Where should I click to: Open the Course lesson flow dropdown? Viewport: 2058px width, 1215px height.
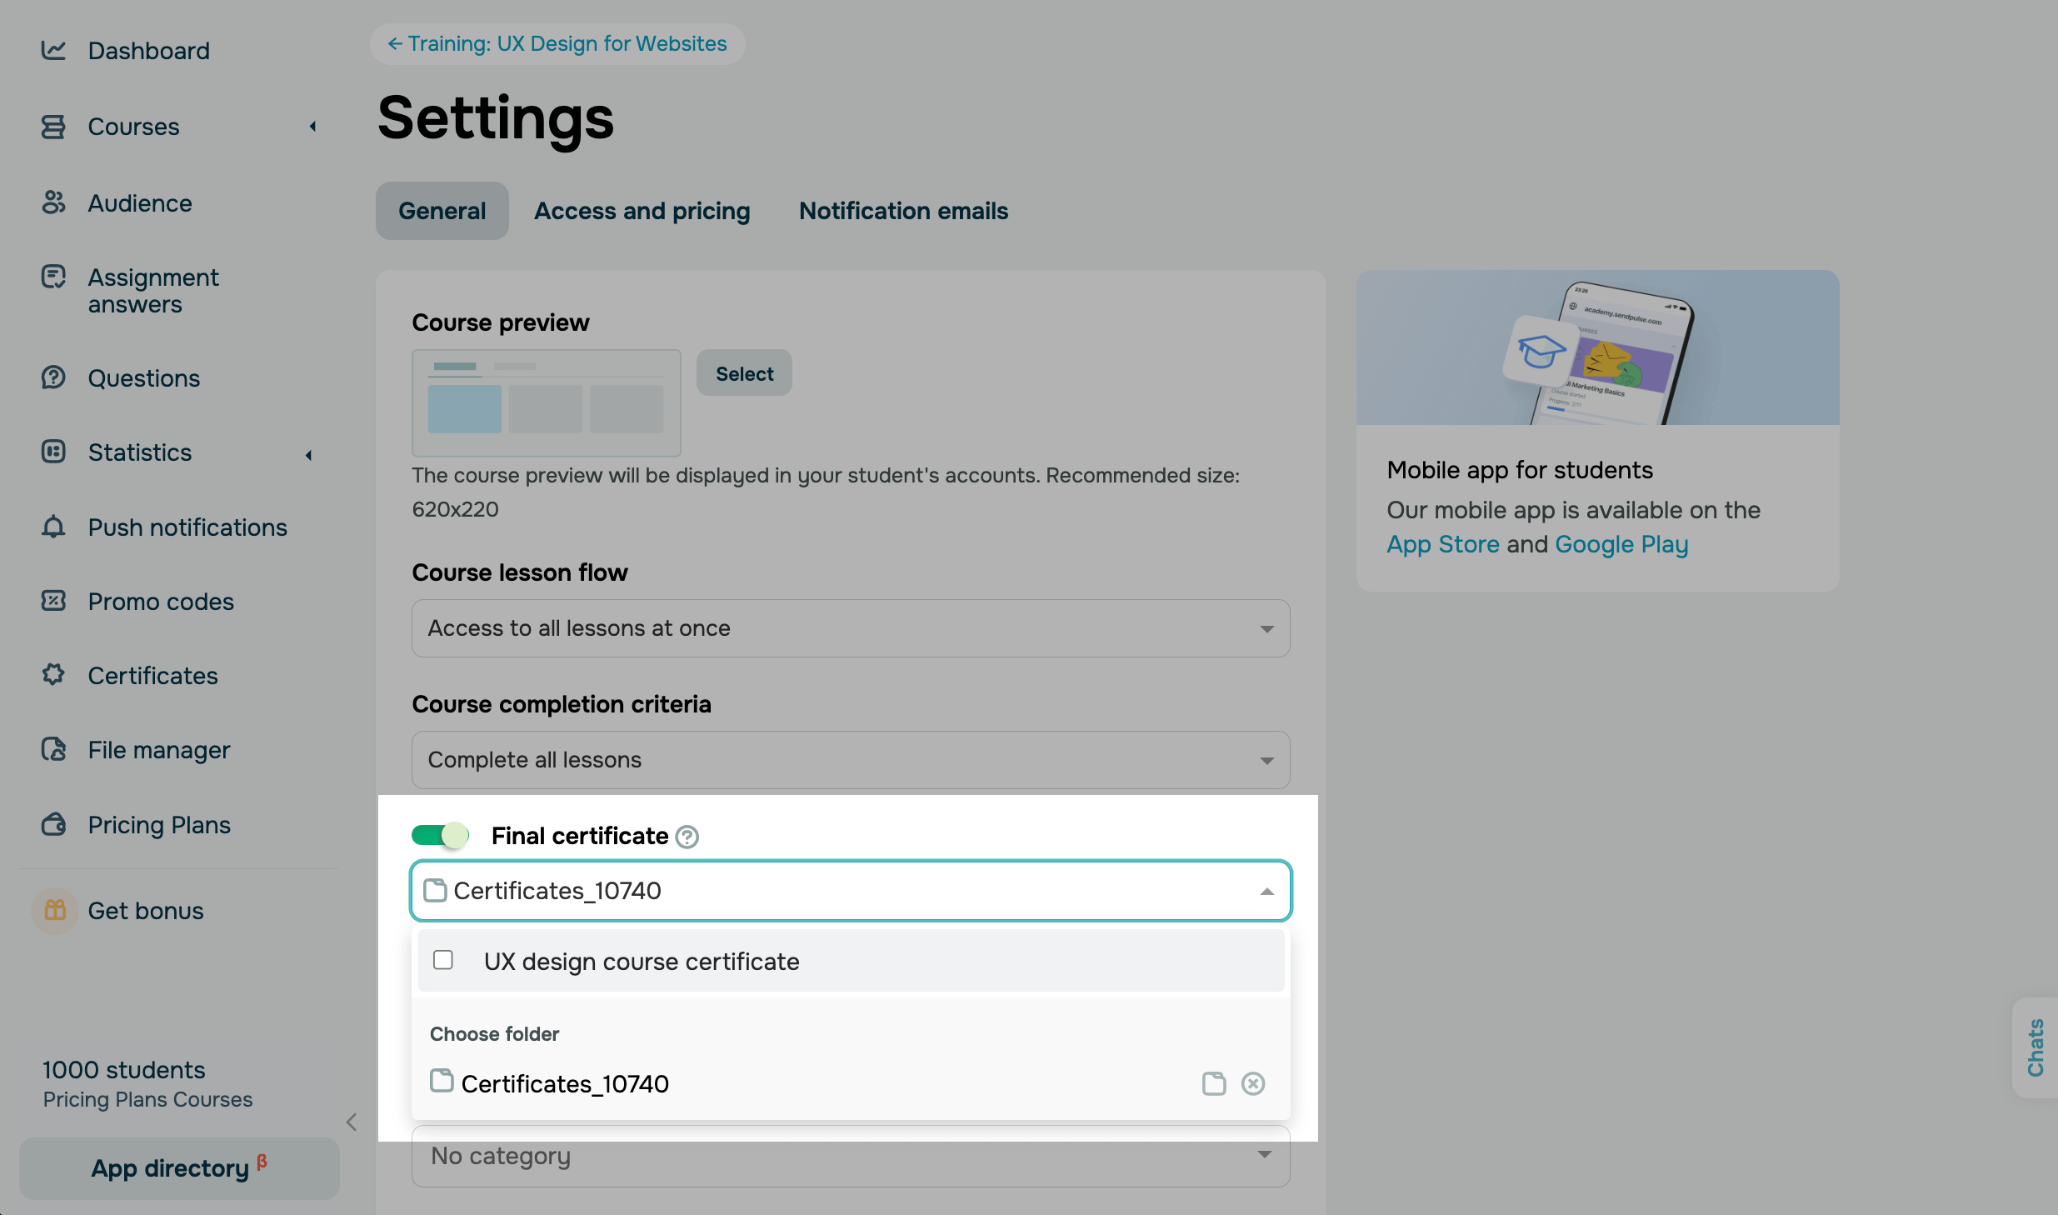coord(850,628)
